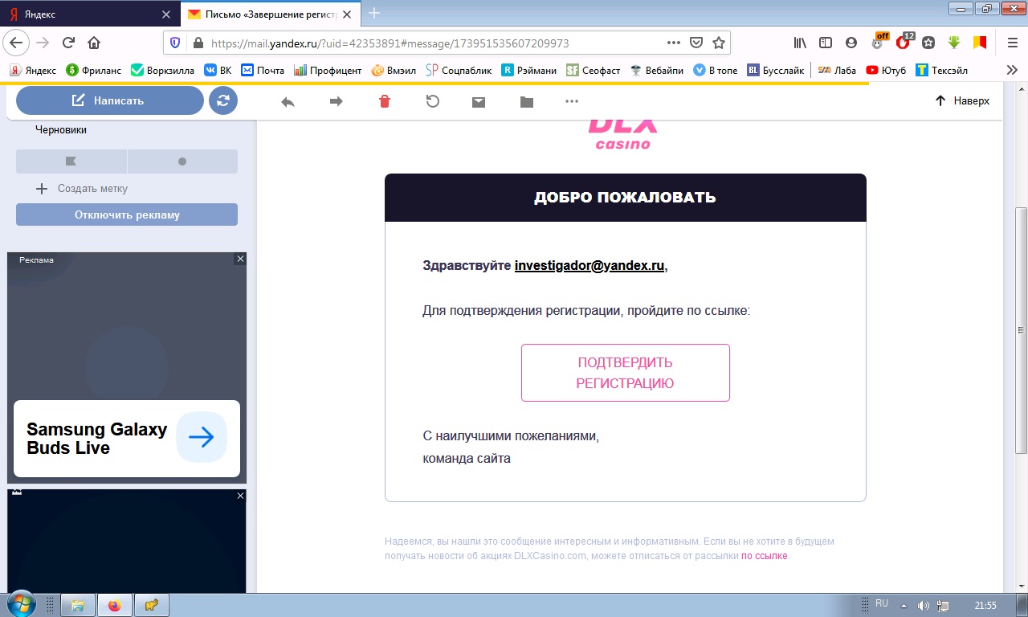Click the Написать compose button
Viewport: 1028px width, 617px height.
[110, 100]
